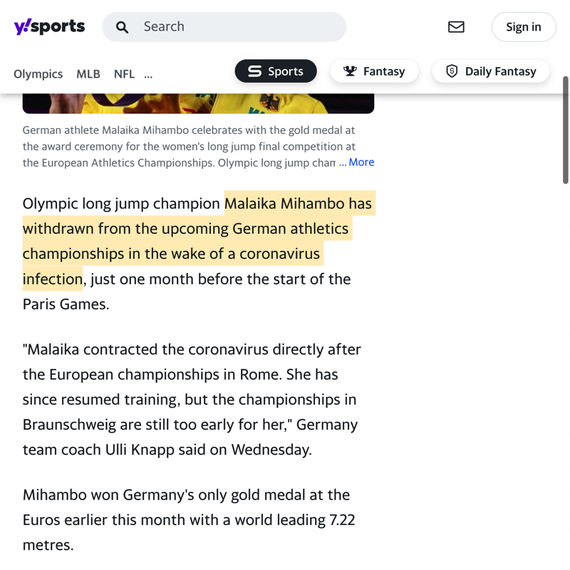Screen dimensions: 570x570
Task: Click the Daily Fantasy shield icon
Action: (452, 71)
